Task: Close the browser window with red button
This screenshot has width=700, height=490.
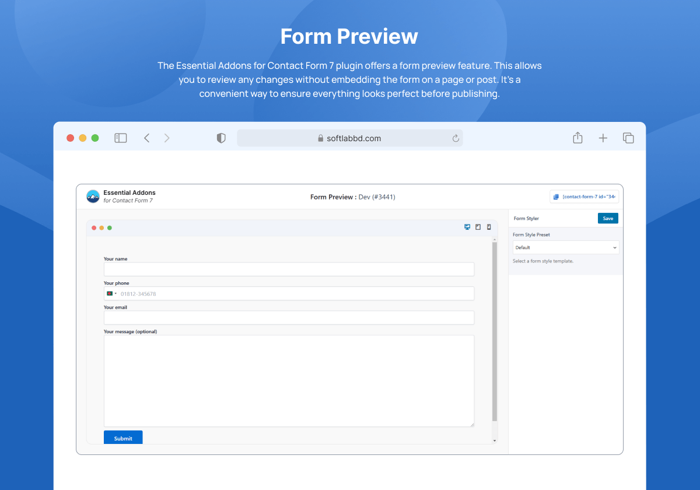Action: click(70, 138)
